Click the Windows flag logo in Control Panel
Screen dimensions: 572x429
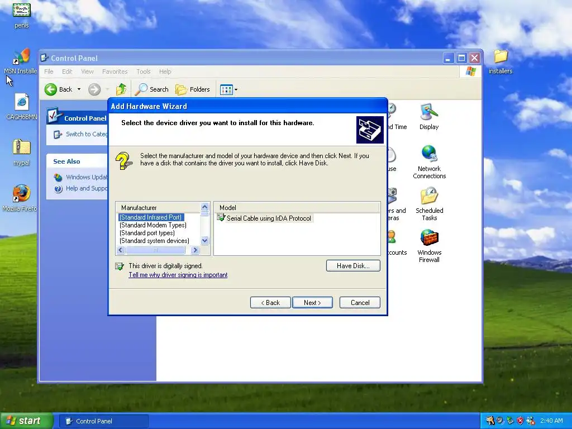[470, 71]
